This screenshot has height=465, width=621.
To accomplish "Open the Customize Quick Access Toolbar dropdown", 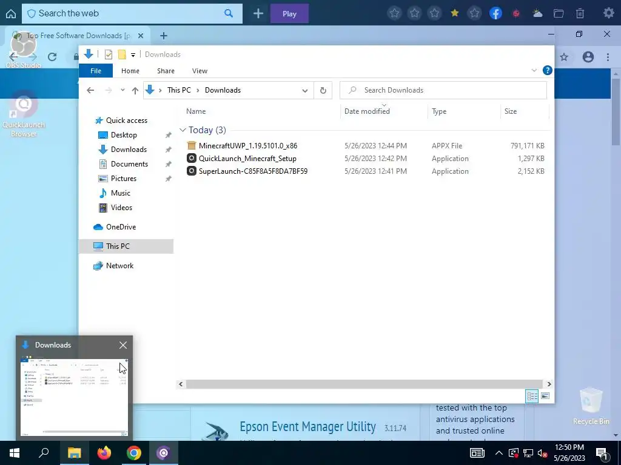I will click(133, 55).
